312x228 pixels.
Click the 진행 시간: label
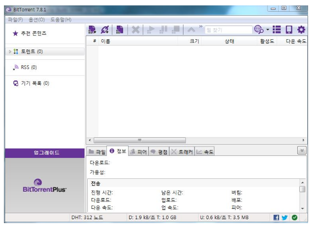point(102,193)
